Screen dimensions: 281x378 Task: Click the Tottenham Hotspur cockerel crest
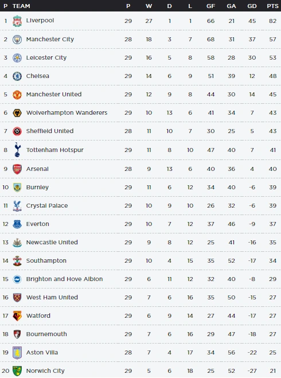17,150
